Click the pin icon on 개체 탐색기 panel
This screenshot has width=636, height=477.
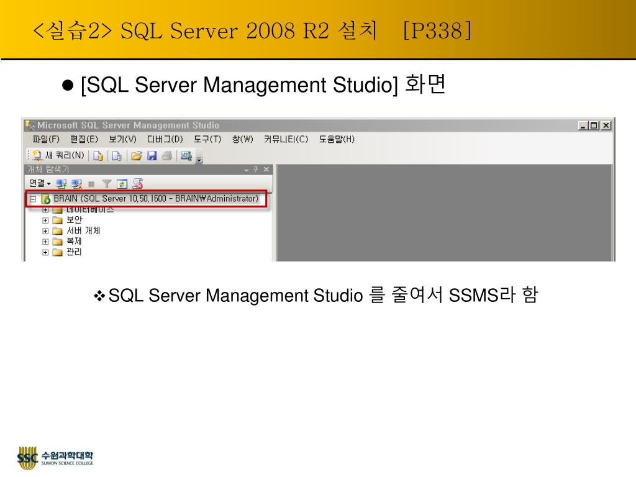tap(255, 170)
